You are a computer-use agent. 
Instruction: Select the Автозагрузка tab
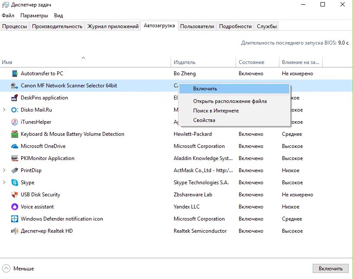159,26
